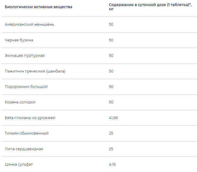Select the 'Подорожник большой' row label
This screenshot has height=172, width=197.
click(x=26, y=87)
